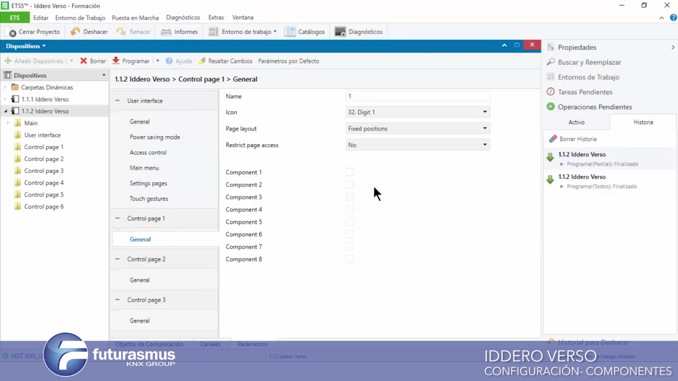Open the Diagnósticos toolbar icon

[x=340, y=32]
